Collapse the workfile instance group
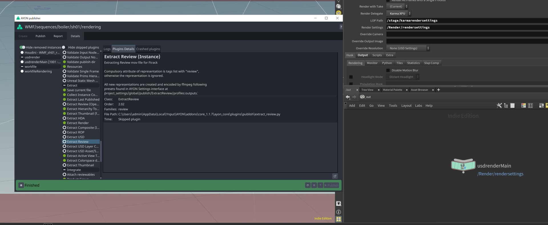548x225 pixels. click(x=22, y=67)
